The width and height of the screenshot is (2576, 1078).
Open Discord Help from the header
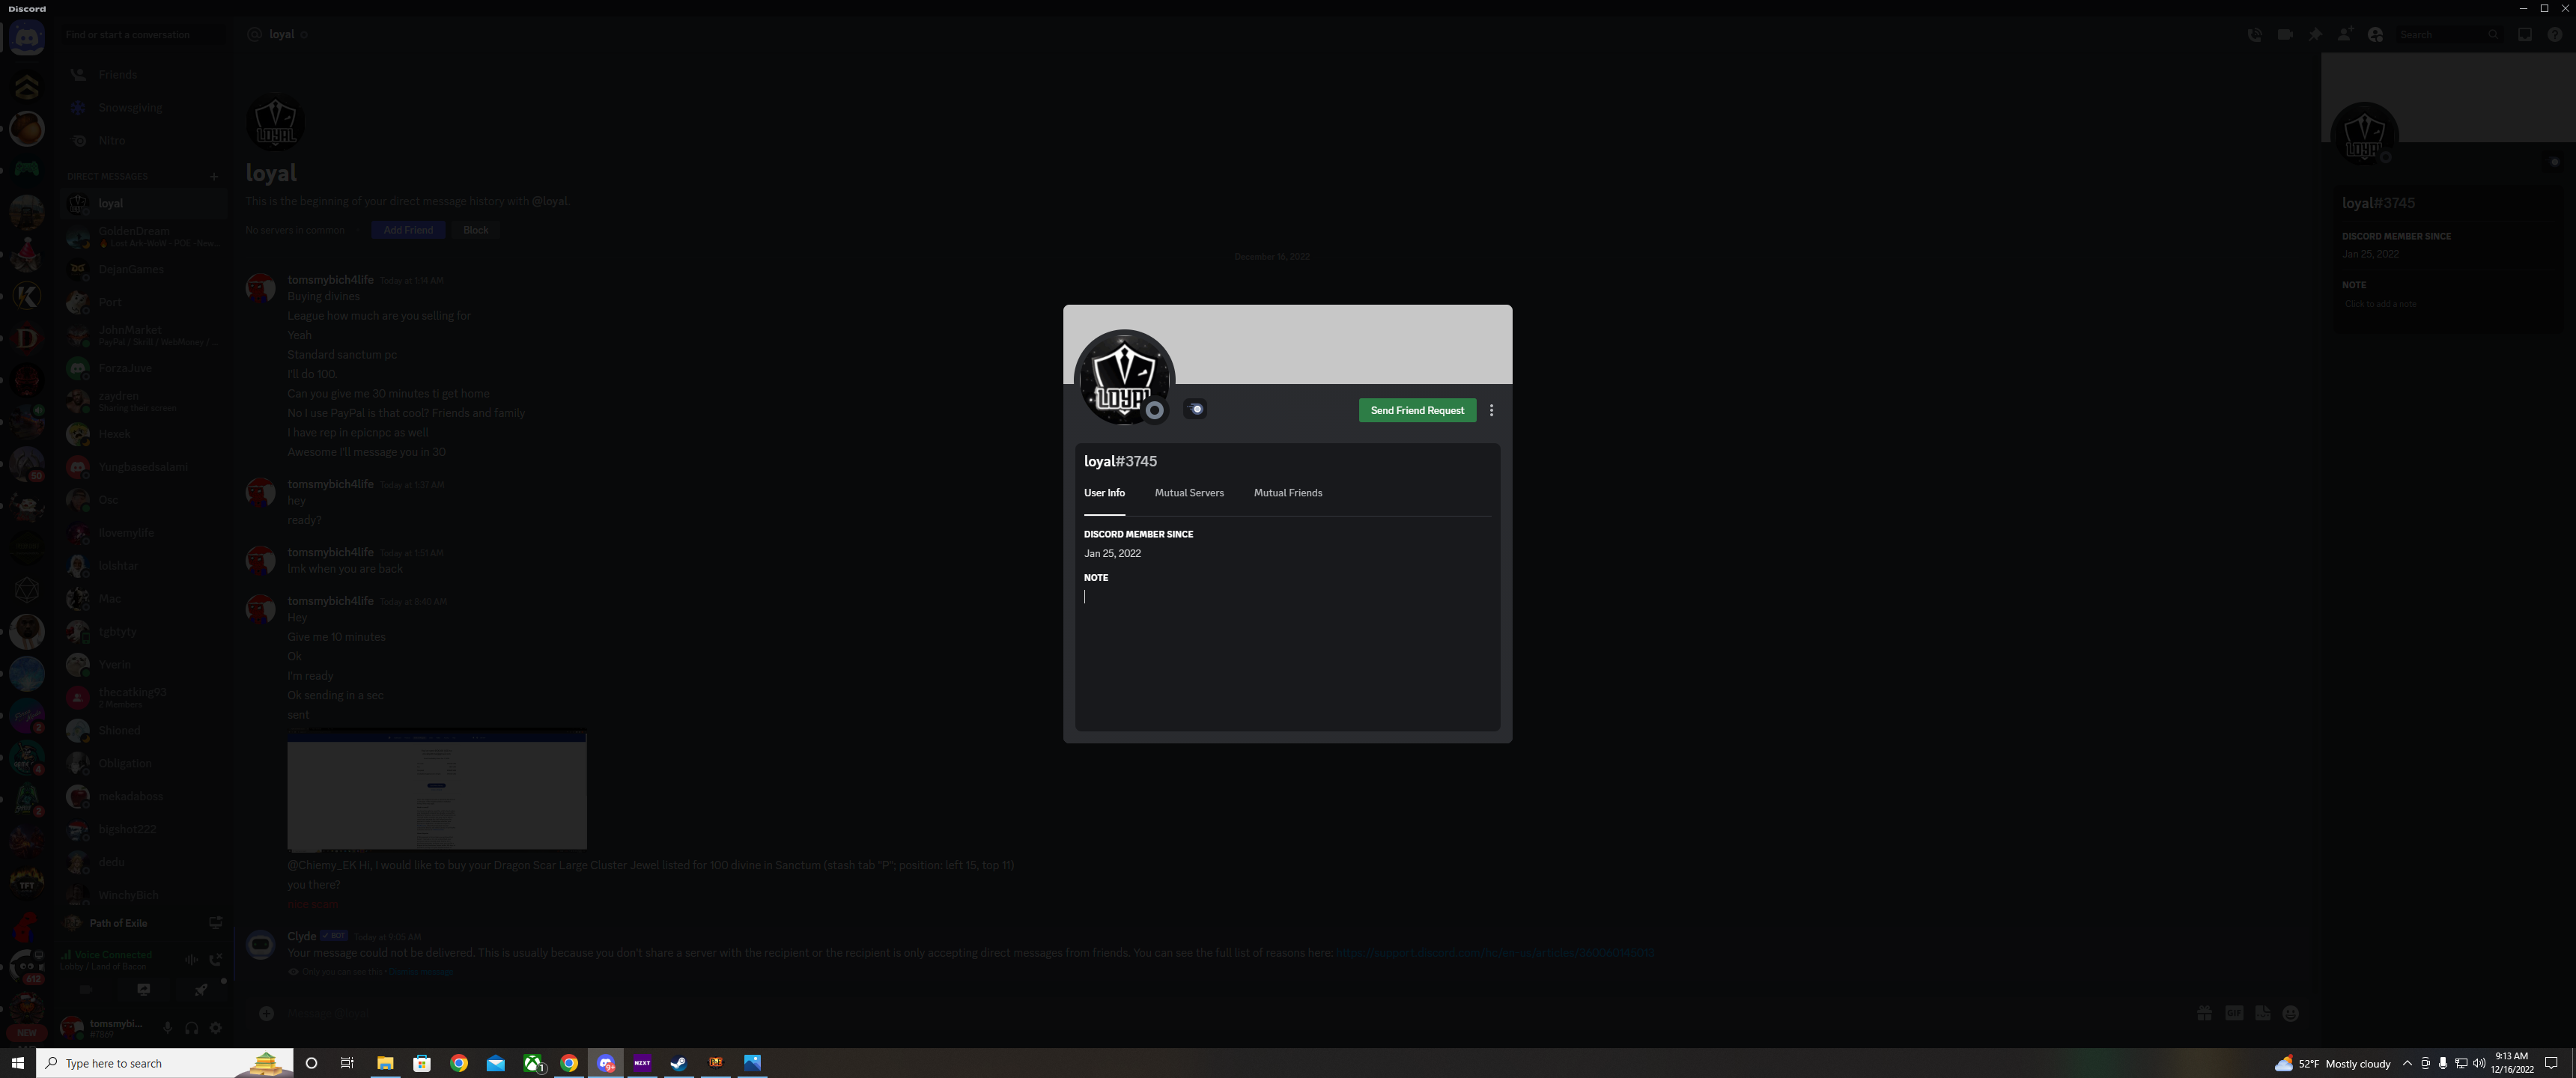coord(2555,34)
